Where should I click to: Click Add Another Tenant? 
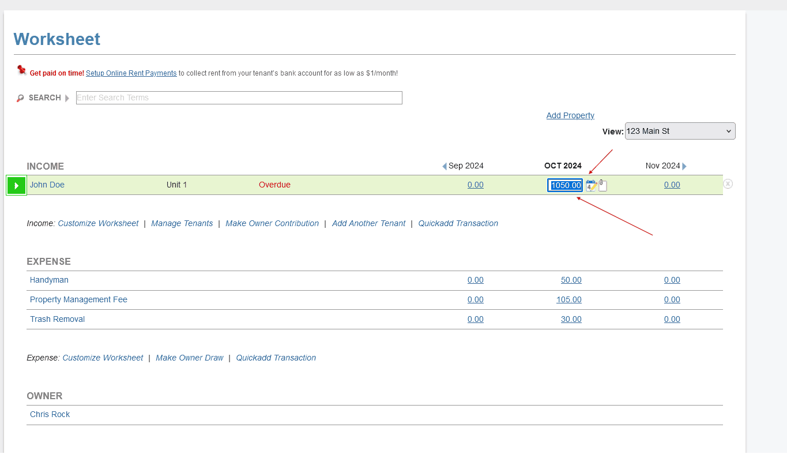pos(368,223)
